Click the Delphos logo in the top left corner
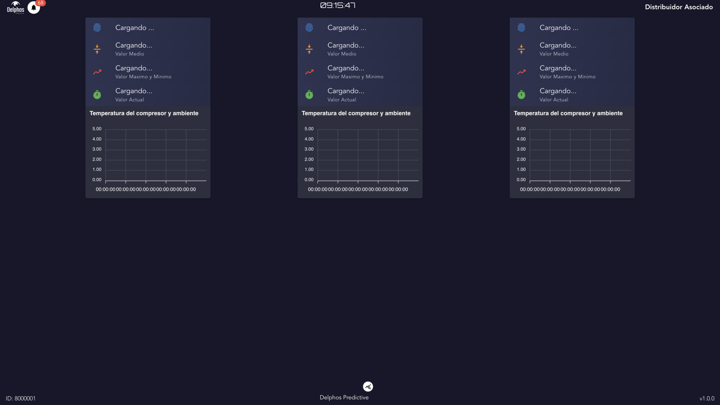The image size is (720, 405). (x=15, y=6)
